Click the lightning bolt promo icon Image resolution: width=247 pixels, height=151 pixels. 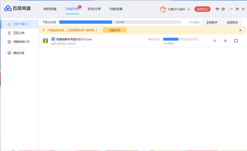(x=44, y=30)
